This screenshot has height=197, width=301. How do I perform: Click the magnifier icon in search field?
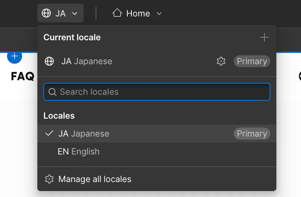pyautogui.click(x=52, y=92)
